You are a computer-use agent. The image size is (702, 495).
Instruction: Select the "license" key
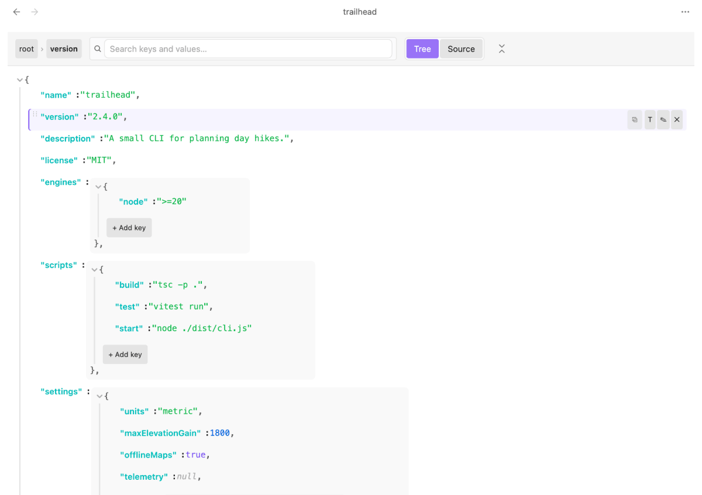pyautogui.click(x=58, y=160)
